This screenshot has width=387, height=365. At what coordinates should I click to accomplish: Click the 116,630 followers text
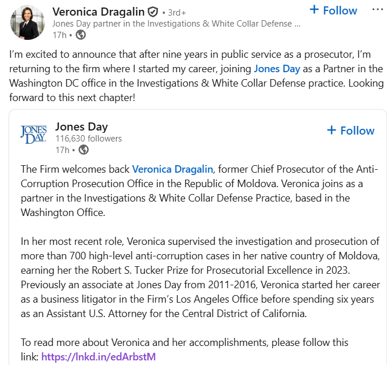point(89,139)
